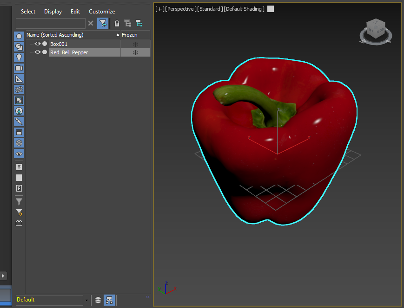The height and width of the screenshot is (308, 404).
Task: Click the lock cell editing padlock icon
Action: (x=117, y=23)
